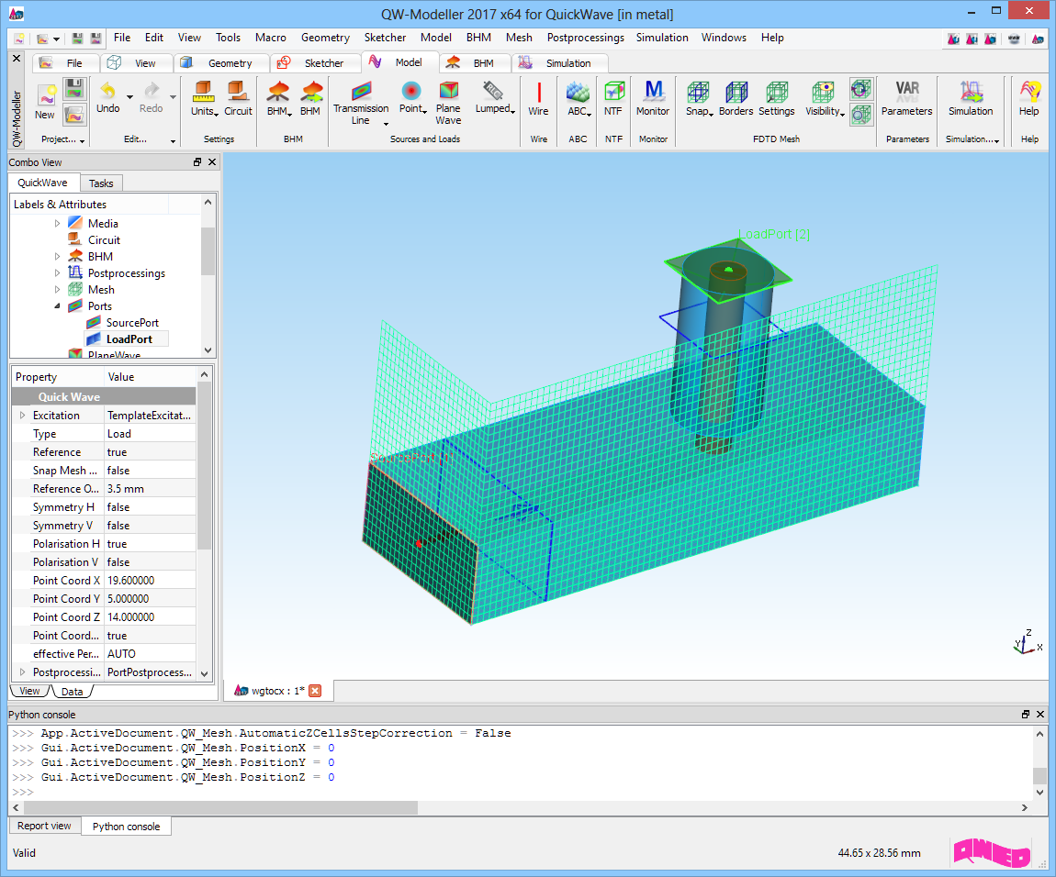This screenshot has width=1056, height=877.
Task: Select LoadPort in the tree
Action: point(129,339)
